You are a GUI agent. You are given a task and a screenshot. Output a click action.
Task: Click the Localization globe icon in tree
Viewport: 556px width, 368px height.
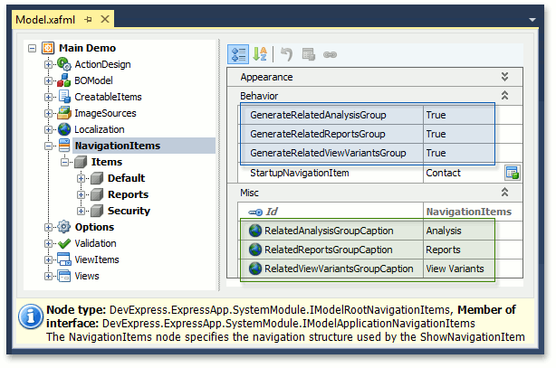click(x=64, y=129)
